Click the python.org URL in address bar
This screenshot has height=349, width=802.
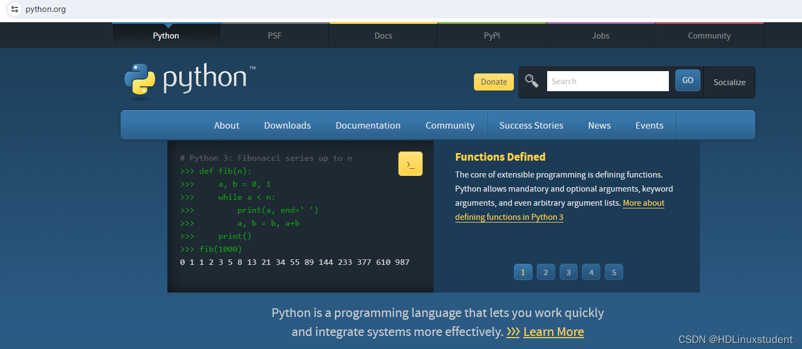click(46, 9)
